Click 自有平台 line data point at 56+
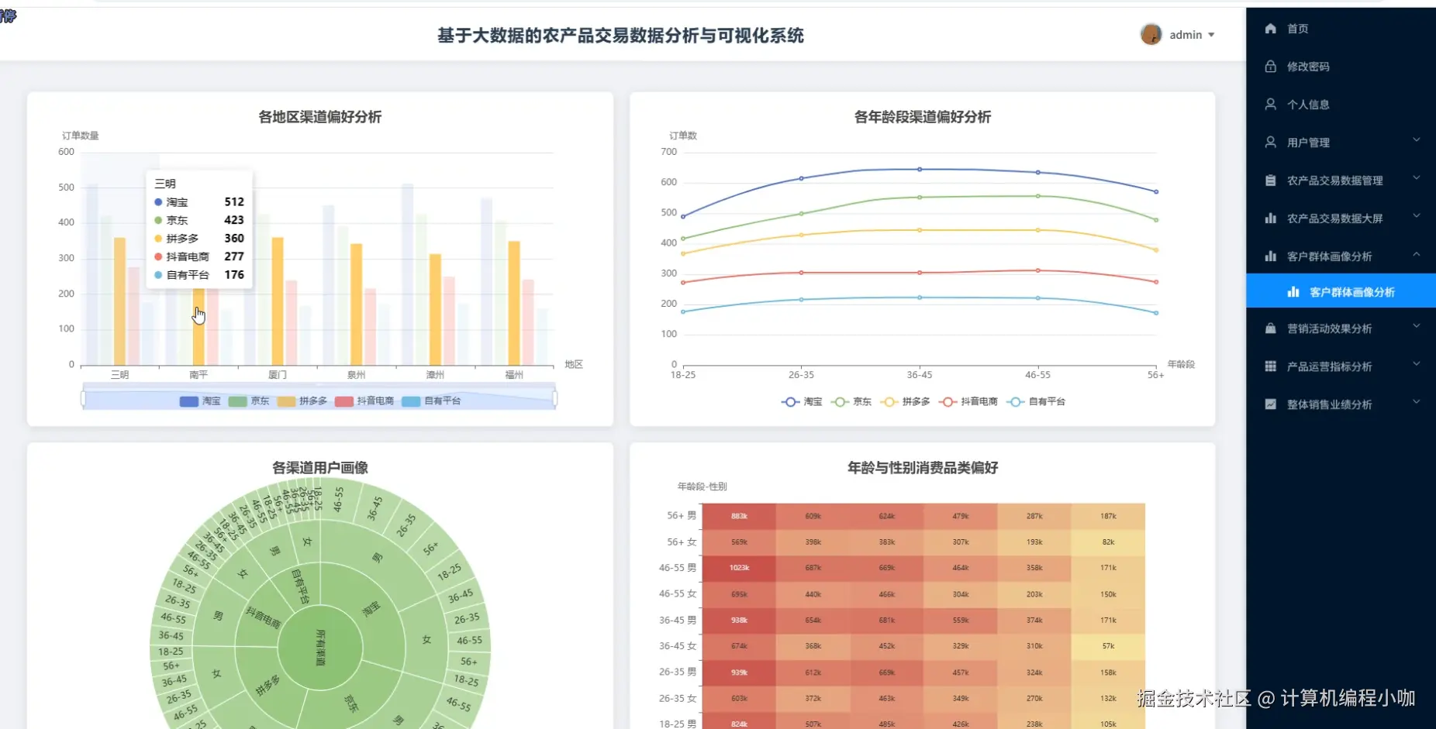The height and width of the screenshot is (729, 1436). coord(1156,313)
